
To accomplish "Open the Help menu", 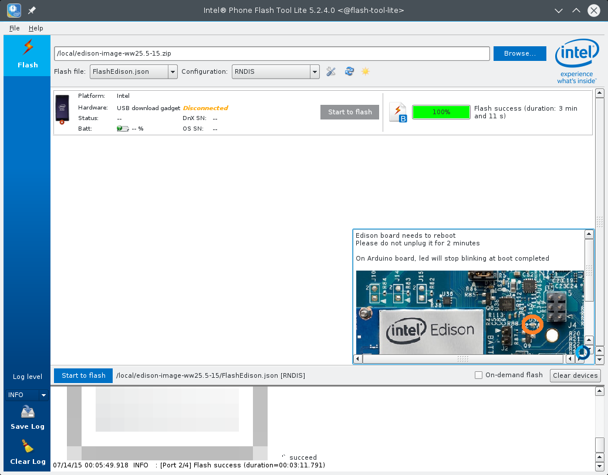I will click(x=36, y=28).
